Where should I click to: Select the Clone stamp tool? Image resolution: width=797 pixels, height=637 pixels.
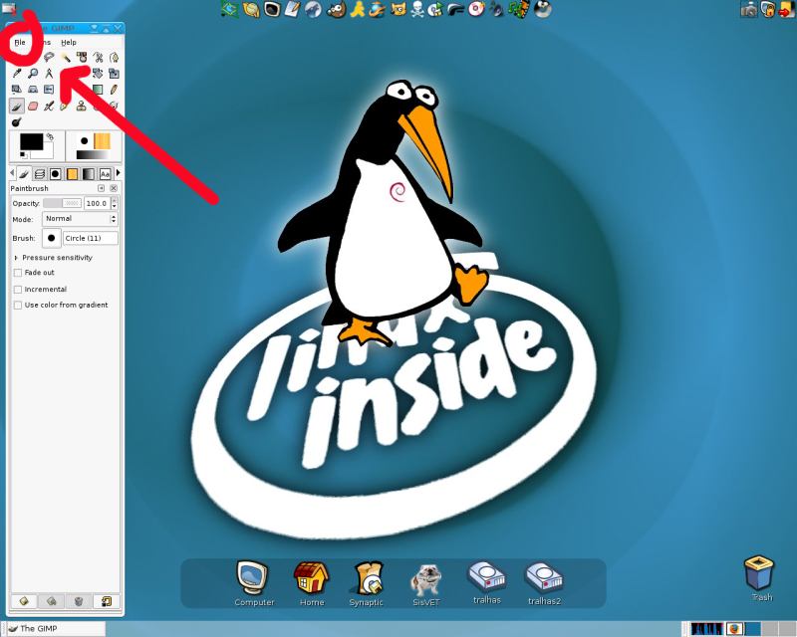(x=82, y=106)
